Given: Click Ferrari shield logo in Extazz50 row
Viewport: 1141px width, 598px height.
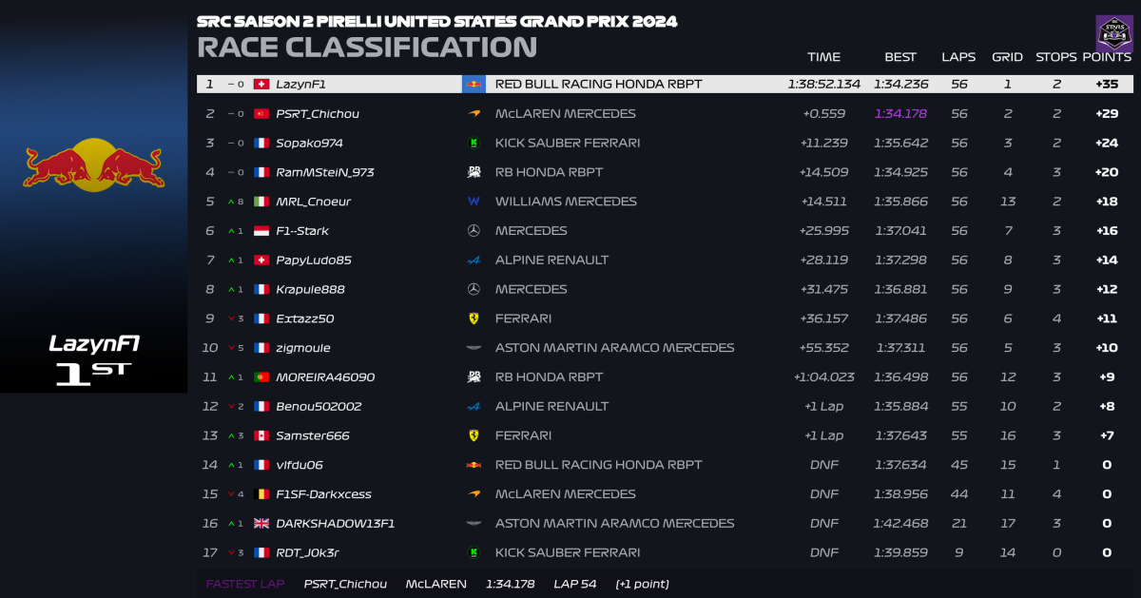Looking at the screenshot, I should (x=474, y=318).
